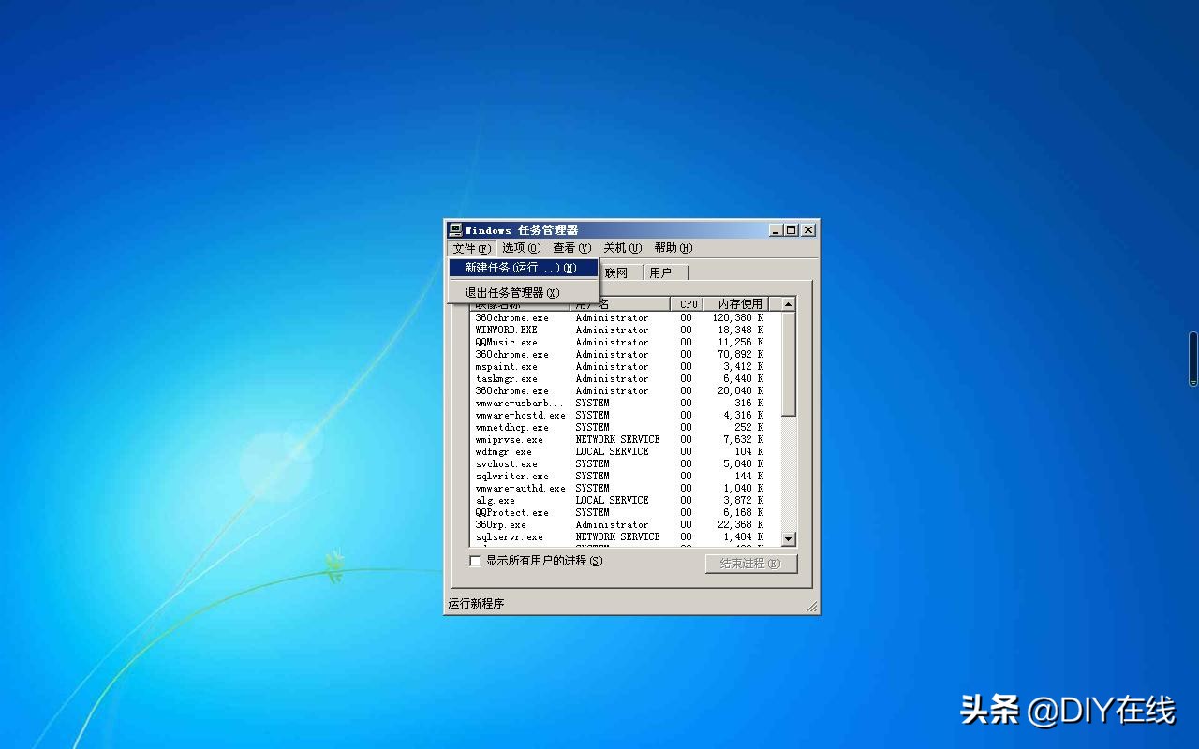The height and width of the screenshot is (749, 1199).
Task: Maximize the Task Manager window
Action: (x=792, y=230)
